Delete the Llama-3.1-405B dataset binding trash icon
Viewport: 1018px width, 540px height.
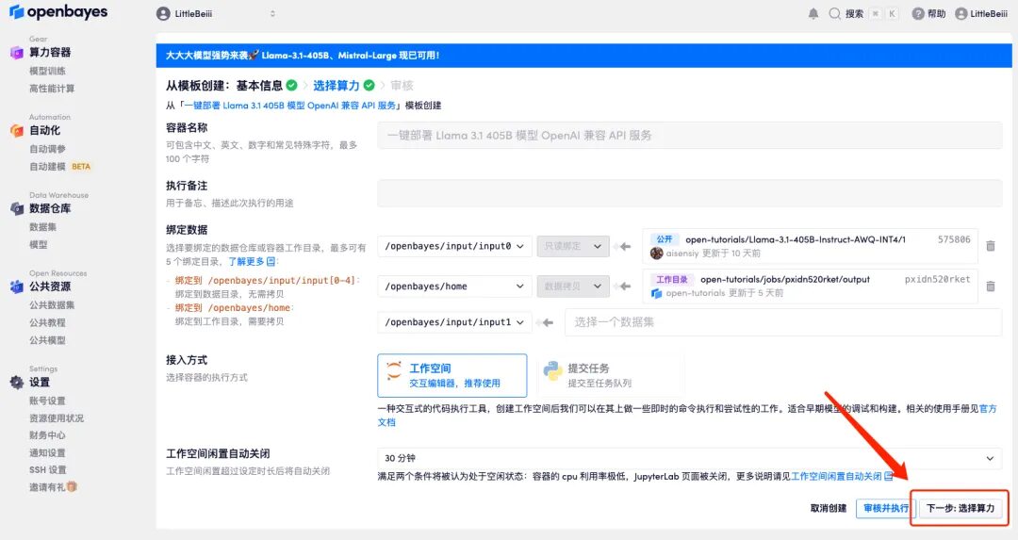pyautogui.click(x=990, y=246)
